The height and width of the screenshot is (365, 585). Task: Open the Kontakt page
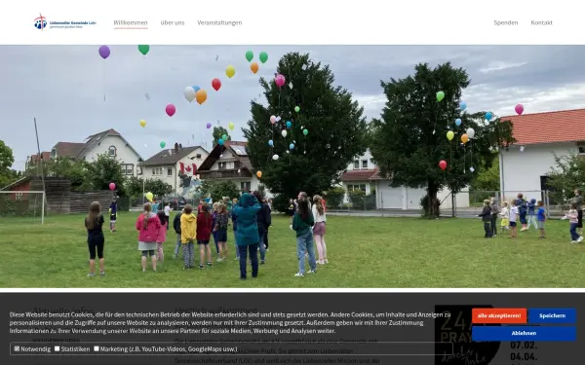(541, 22)
